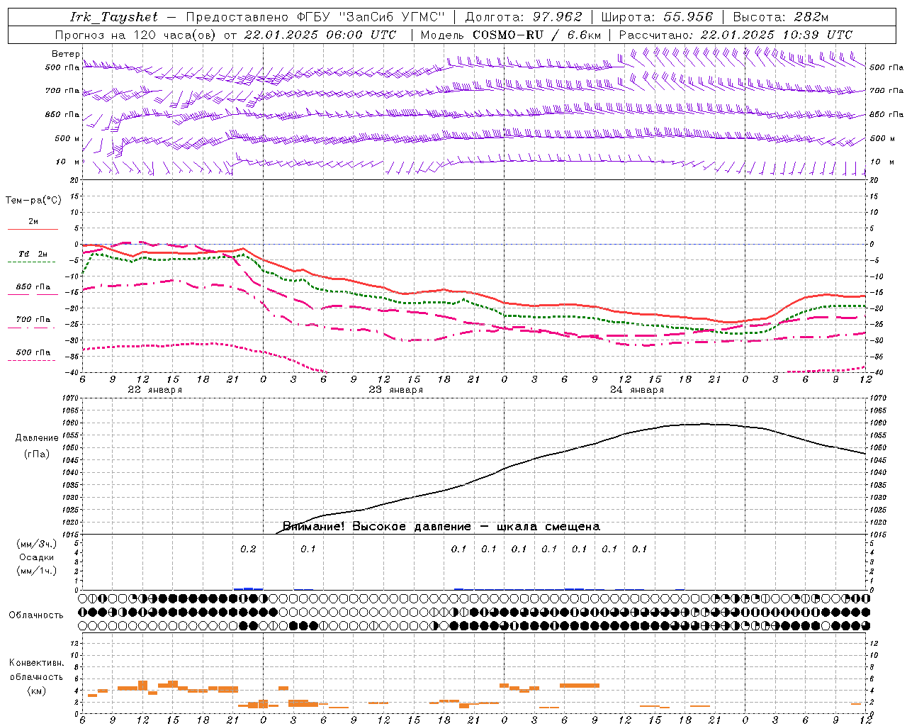Click the 'Td 2м' dew point legend entry
The height and width of the screenshot is (726, 907).
[33, 254]
